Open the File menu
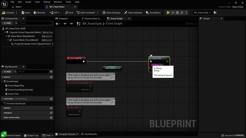 [12, 2]
